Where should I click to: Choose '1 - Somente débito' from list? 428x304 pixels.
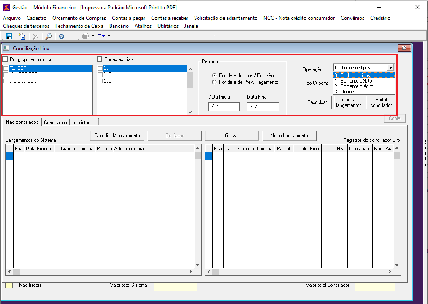(353, 81)
